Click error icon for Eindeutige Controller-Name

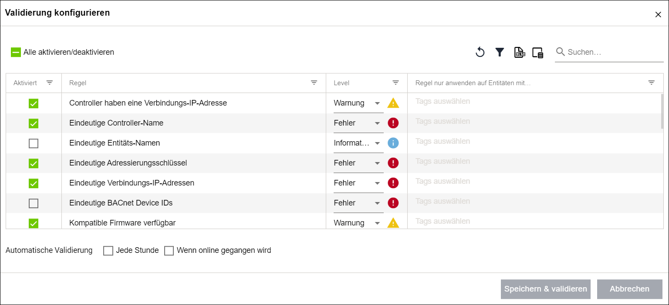393,123
